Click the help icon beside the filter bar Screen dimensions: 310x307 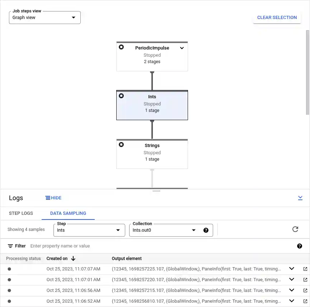point(300,246)
